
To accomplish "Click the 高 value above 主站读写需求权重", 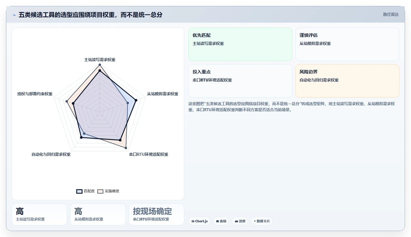I will [20, 211].
